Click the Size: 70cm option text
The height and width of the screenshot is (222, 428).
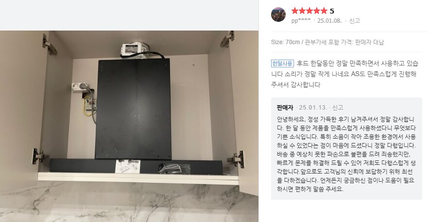(x=285, y=42)
